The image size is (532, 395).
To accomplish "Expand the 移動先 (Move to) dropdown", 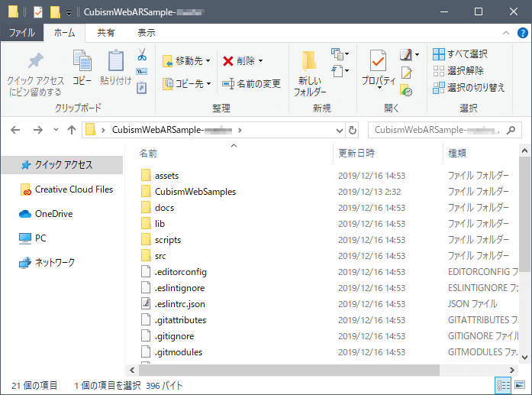I will pos(208,61).
